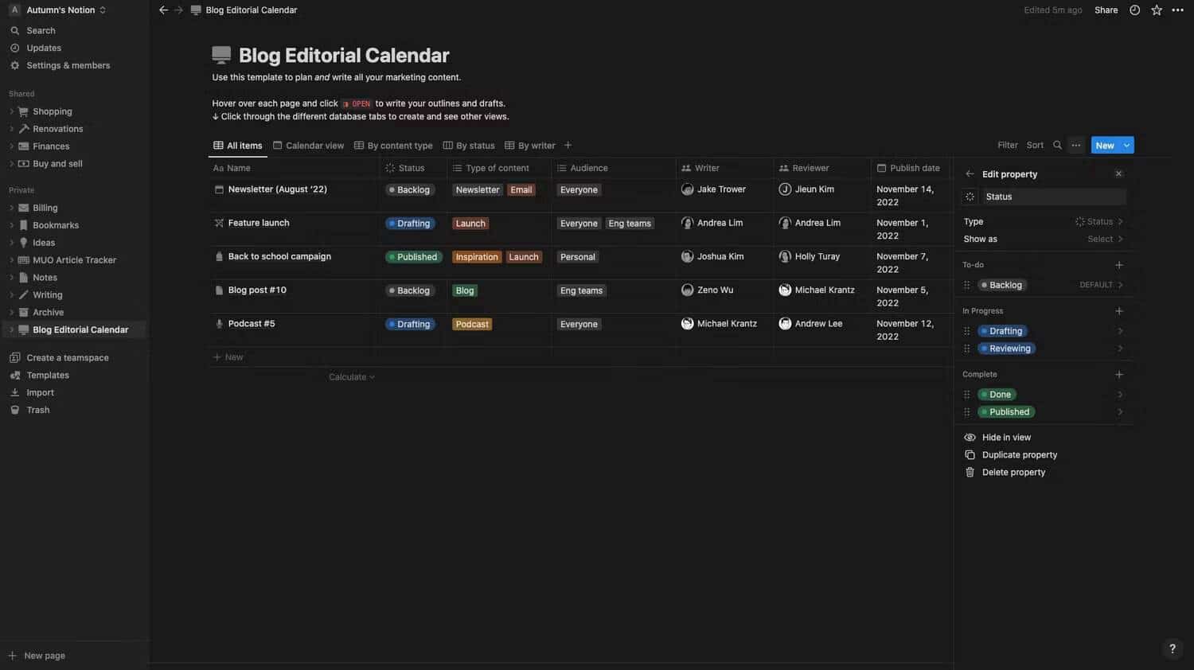Open the help question mark button
This screenshot has width=1194, height=670.
(x=1172, y=649)
